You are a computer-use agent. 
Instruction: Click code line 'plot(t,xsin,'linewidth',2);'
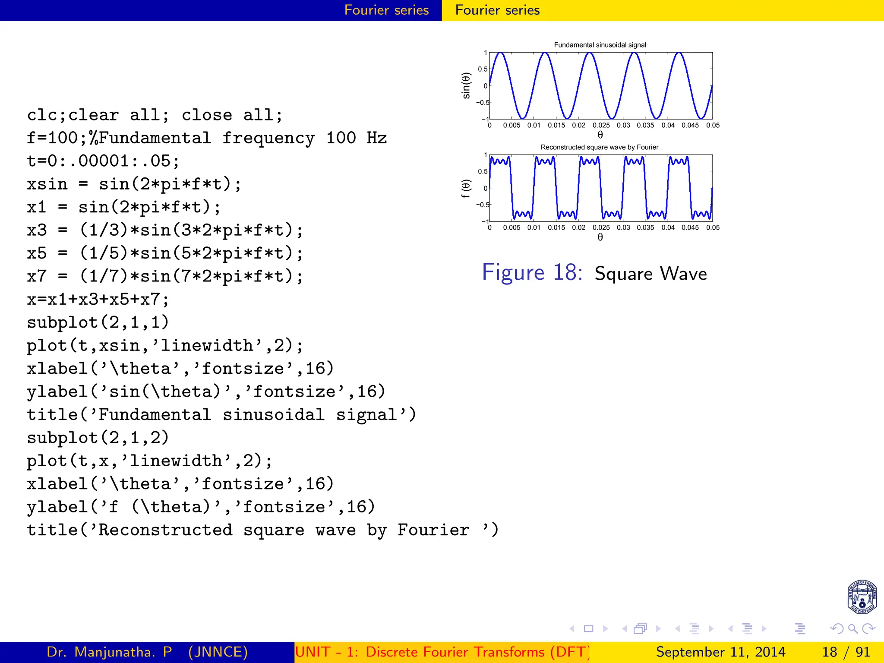165,345
